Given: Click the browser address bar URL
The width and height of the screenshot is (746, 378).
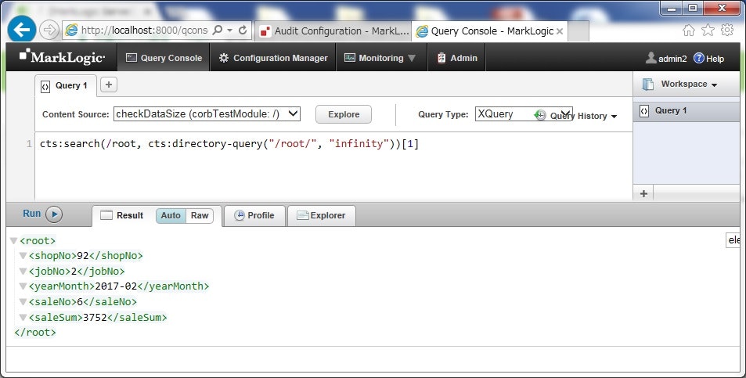Looking at the screenshot, I should tap(144, 31).
